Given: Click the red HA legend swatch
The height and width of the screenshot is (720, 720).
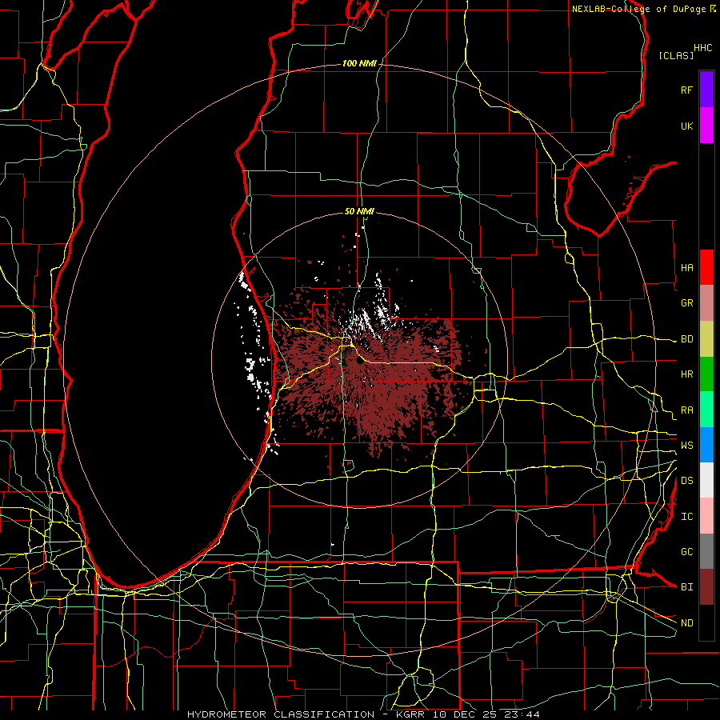Looking at the screenshot, I should (706, 267).
